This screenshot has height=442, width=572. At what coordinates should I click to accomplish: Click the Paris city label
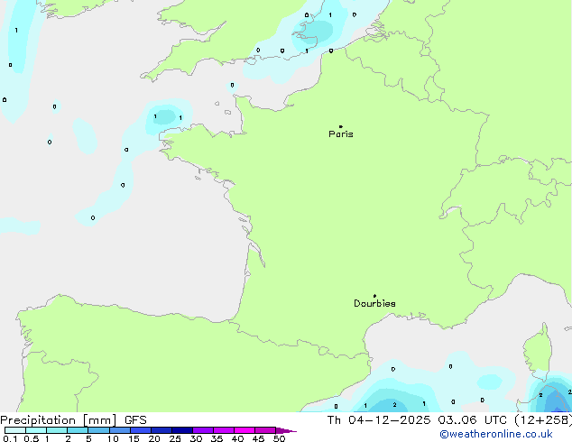341,134
